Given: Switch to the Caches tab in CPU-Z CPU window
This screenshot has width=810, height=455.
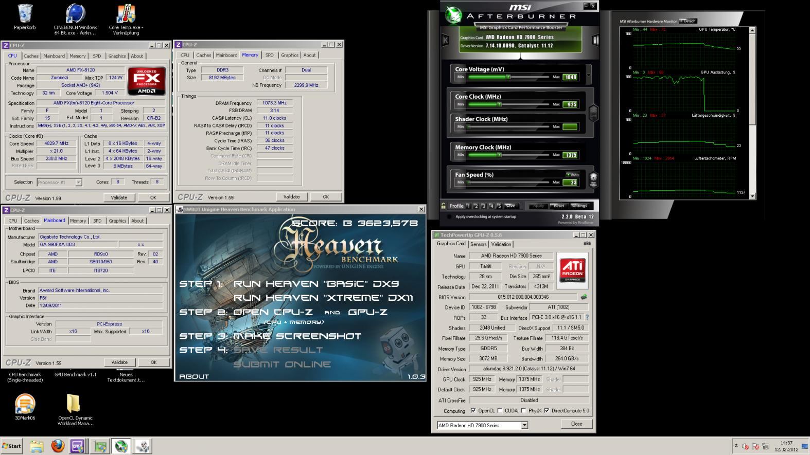Looking at the screenshot, I should [31, 56].
